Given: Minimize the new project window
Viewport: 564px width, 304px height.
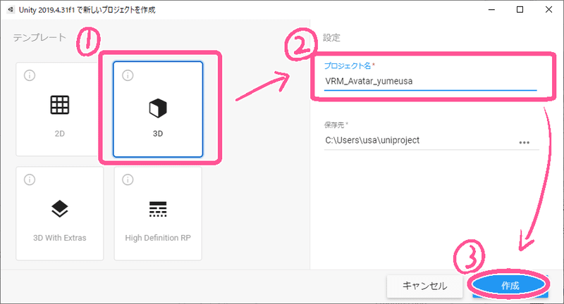Looking at the screenshot, I should tap(491, 10).
